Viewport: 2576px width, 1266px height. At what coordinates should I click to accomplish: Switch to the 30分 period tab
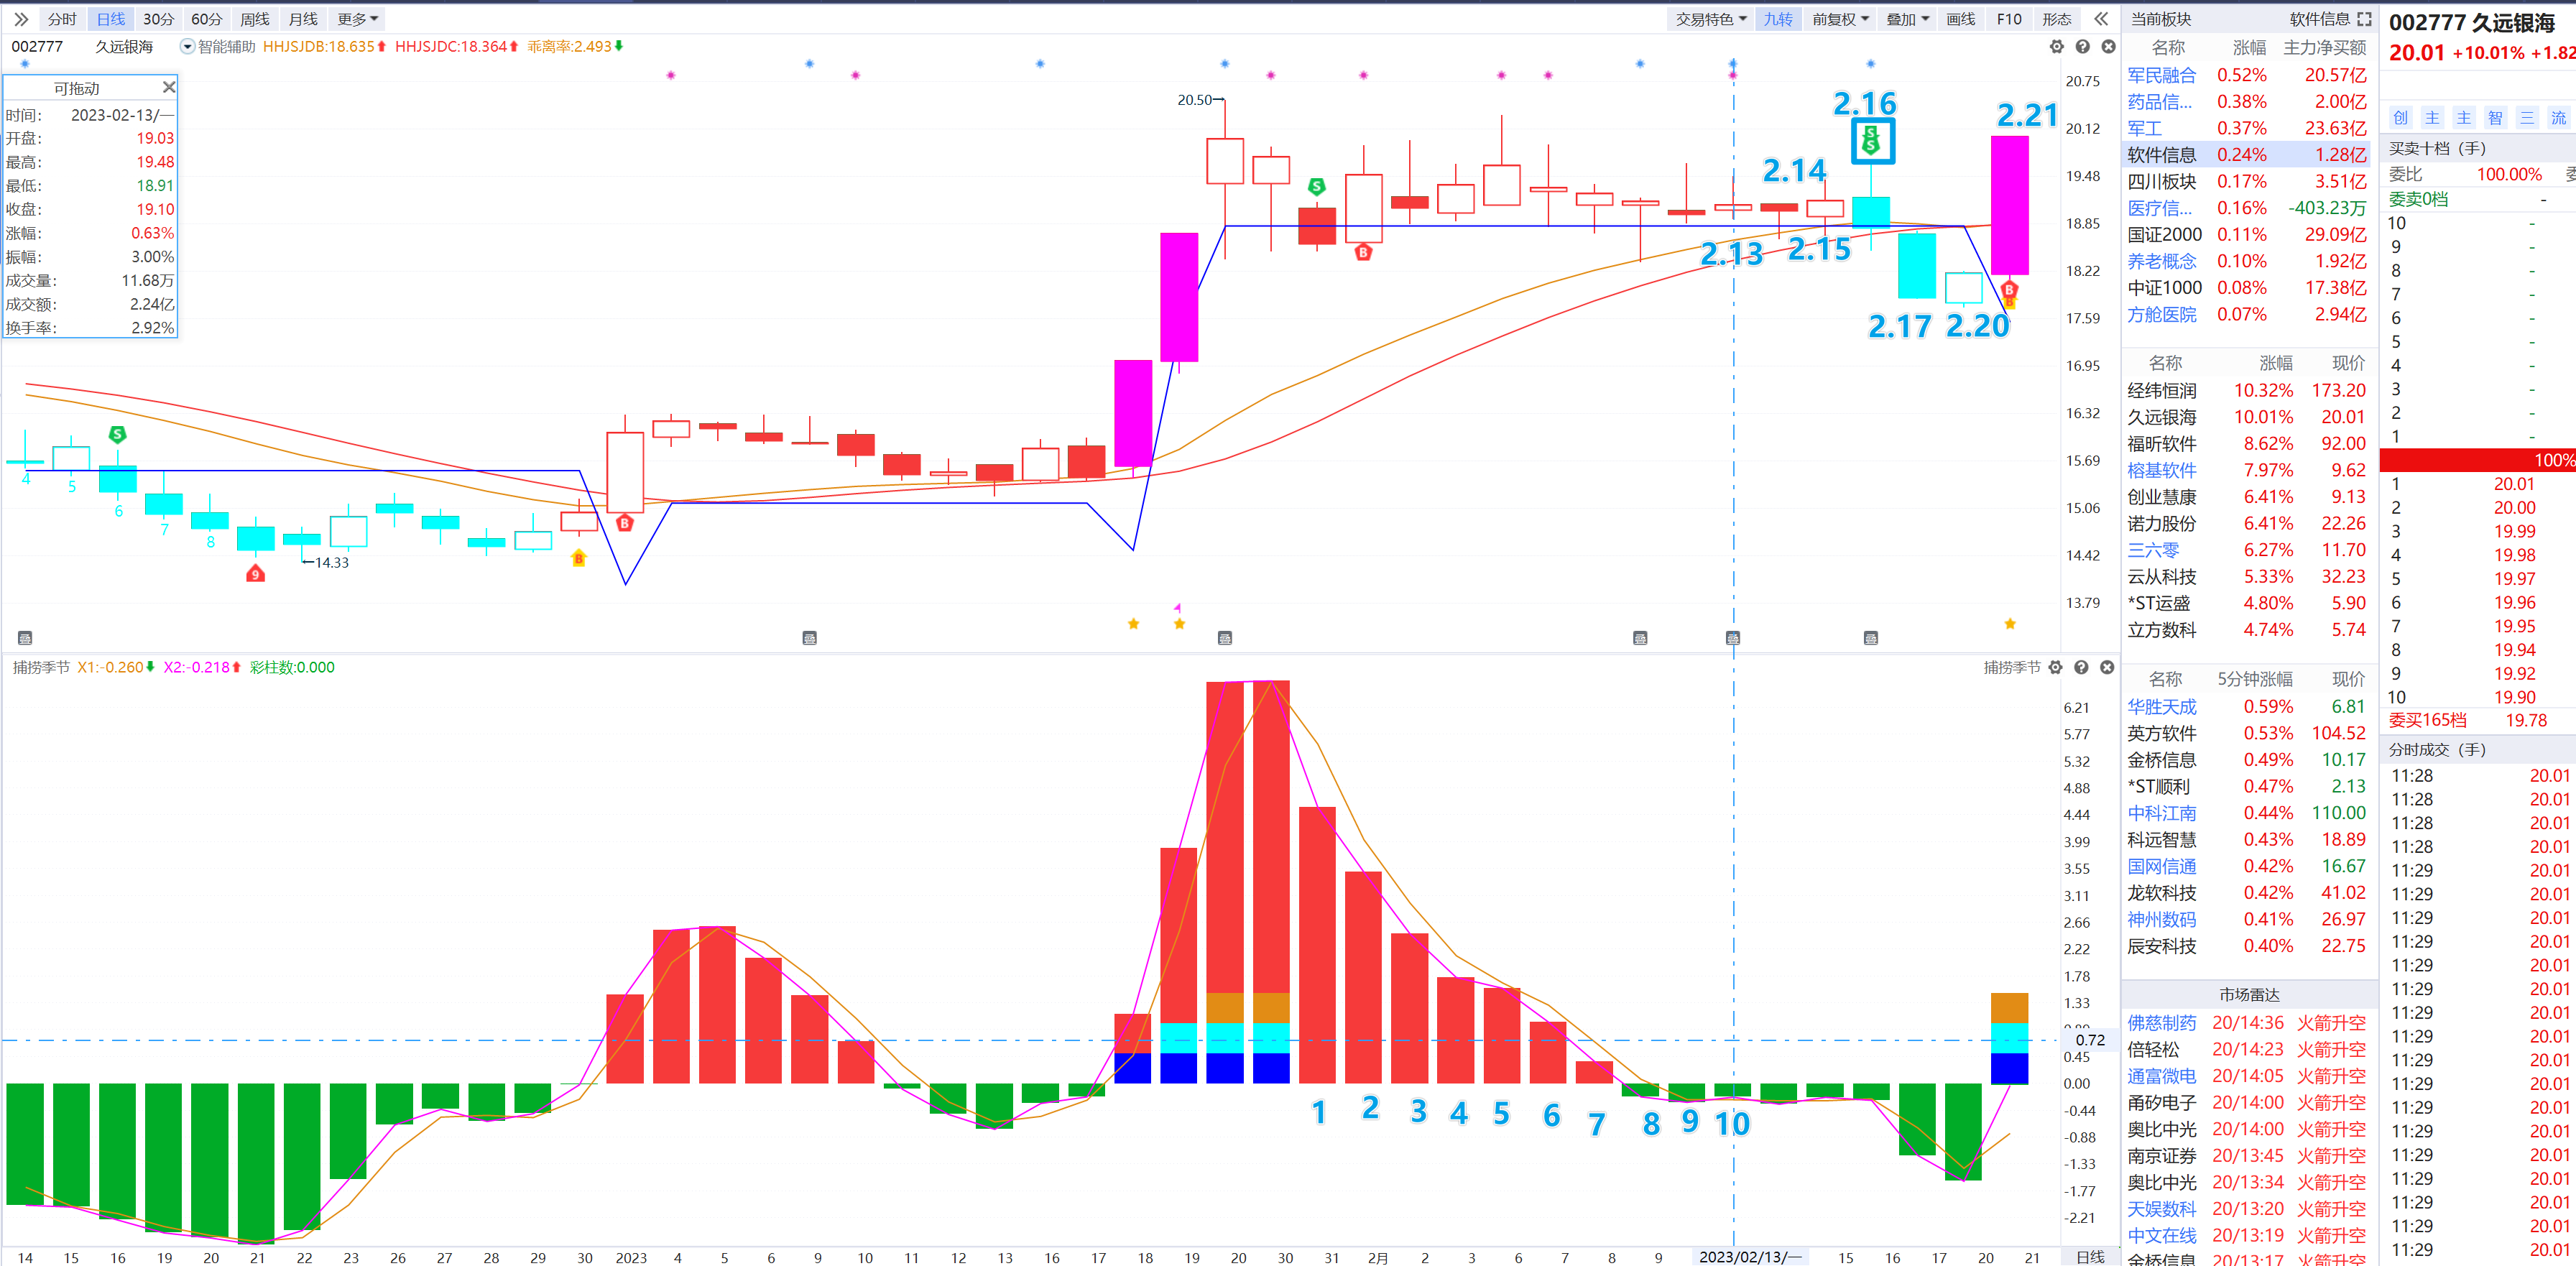tap(158, 19)
